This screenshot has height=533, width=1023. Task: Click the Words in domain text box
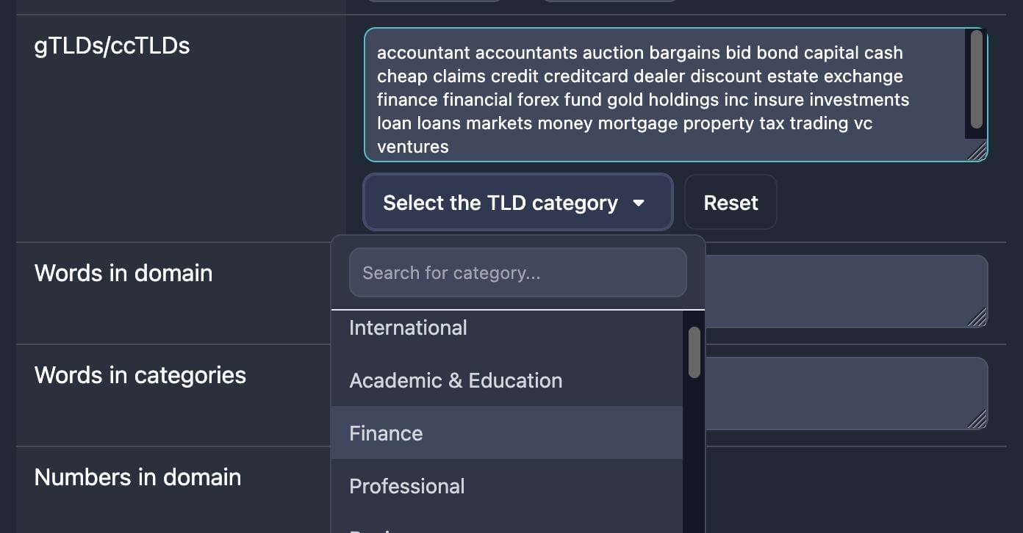coord(845,291)
